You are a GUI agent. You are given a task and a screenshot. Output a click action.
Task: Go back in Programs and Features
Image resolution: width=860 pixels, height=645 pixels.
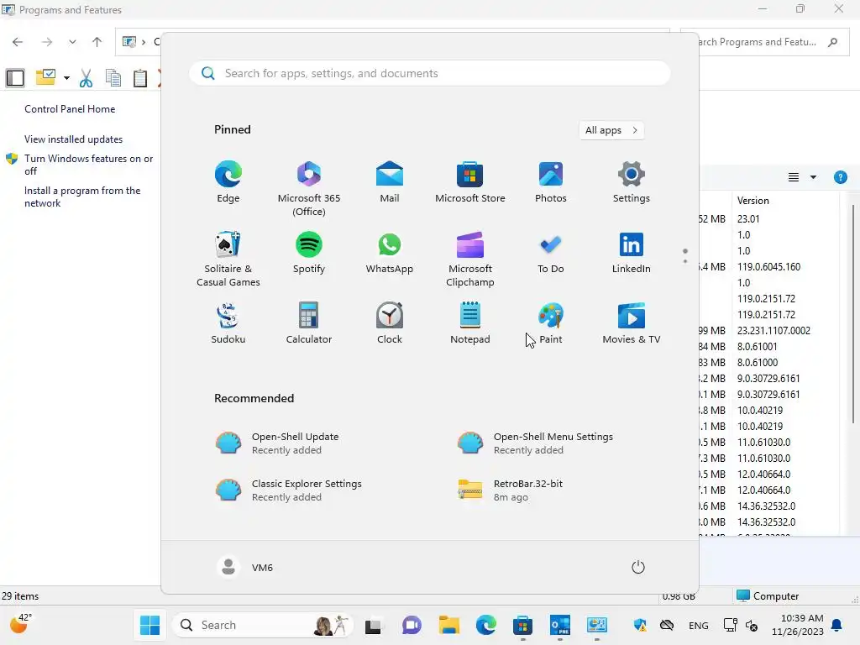click(18, 42)
